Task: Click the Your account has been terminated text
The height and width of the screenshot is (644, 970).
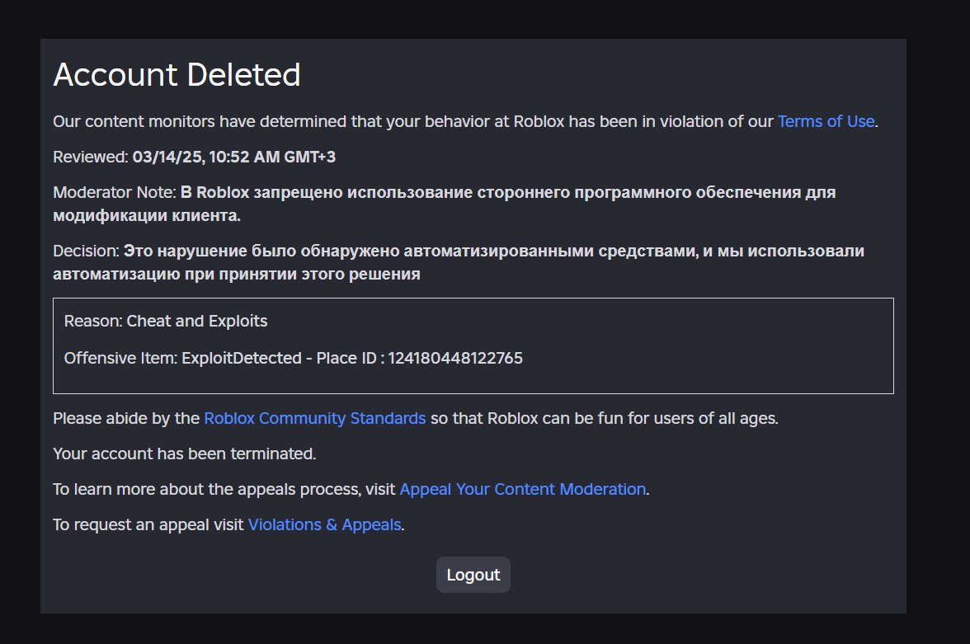Action: (185, 454)
